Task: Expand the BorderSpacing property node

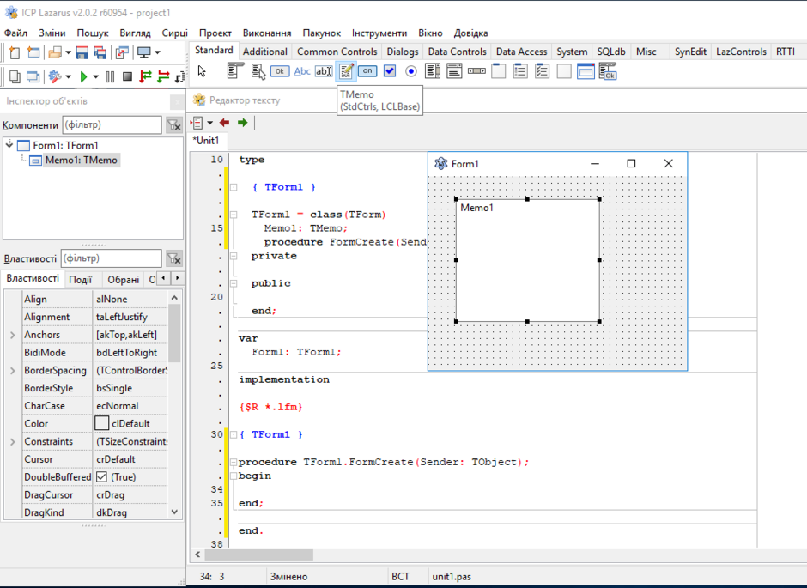Action: (x=12, y=371)
